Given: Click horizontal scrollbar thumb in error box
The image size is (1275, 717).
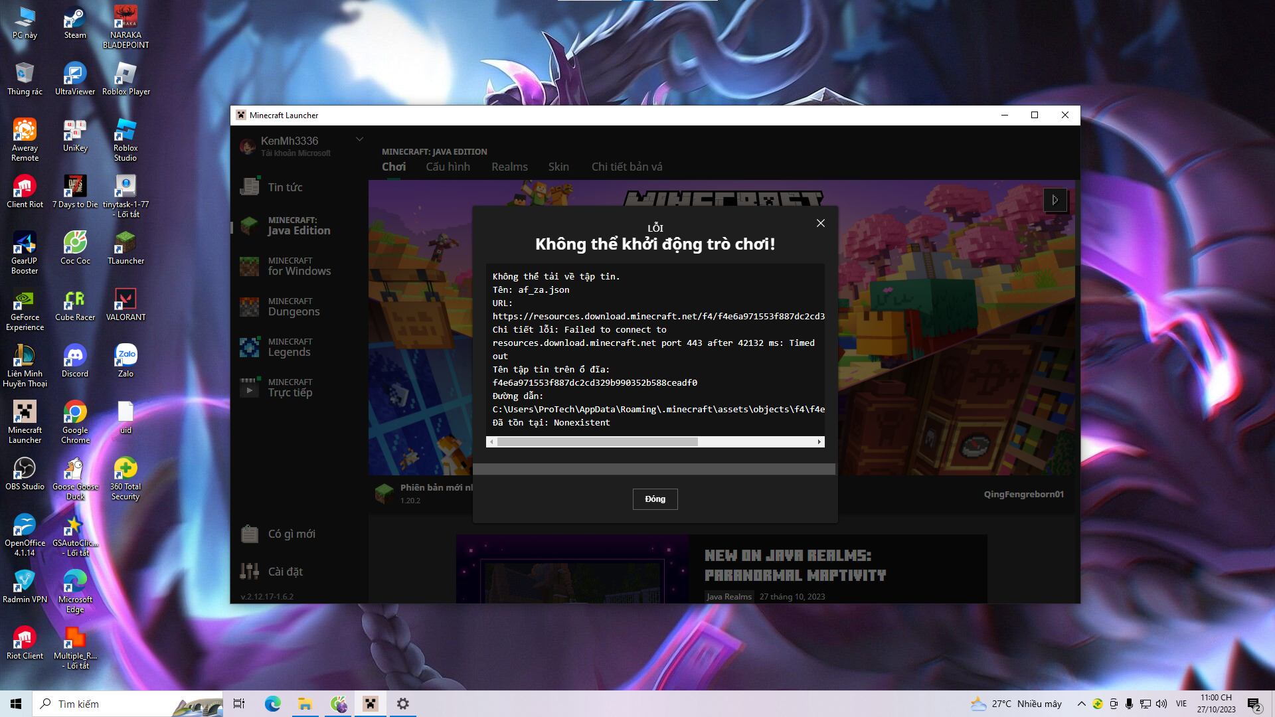Looking at the screenshot, I should point(597,442).
